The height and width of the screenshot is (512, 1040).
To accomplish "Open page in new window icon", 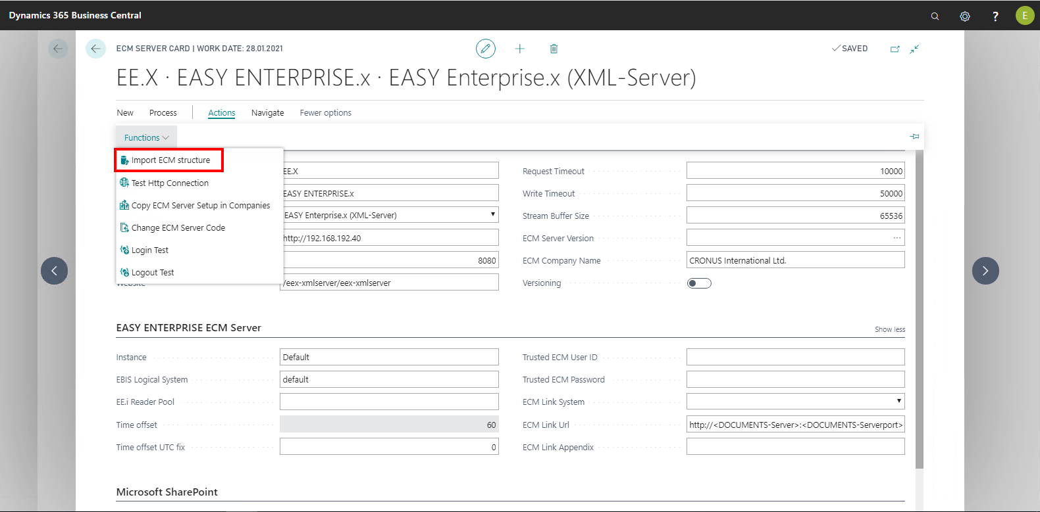I will (895, 49).
